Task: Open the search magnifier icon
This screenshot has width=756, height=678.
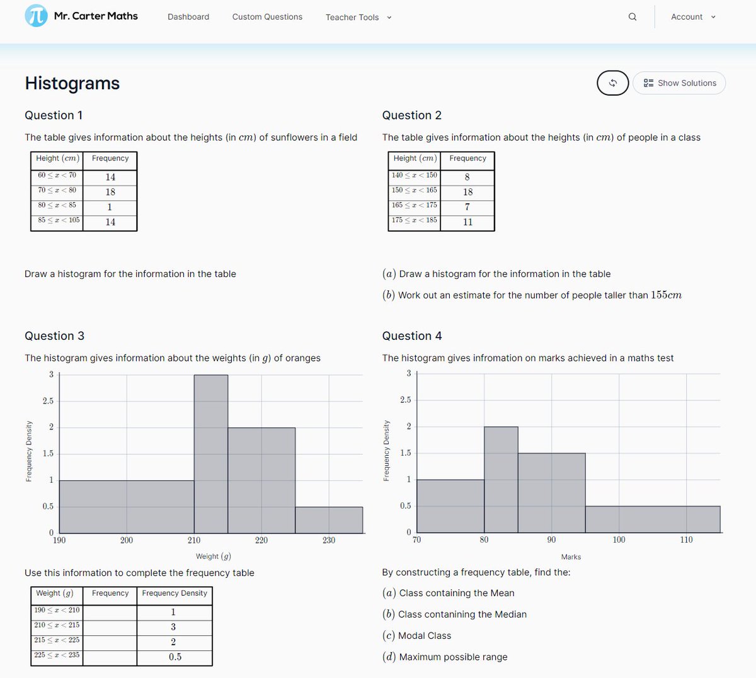Action: pos(633,17)
